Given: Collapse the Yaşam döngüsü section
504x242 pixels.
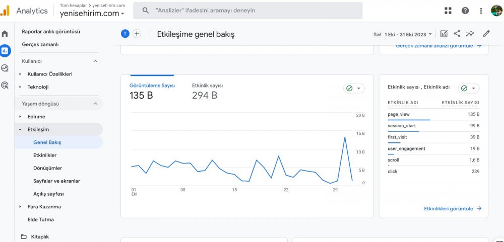Looking at the screenshot, I should (95, 104).
